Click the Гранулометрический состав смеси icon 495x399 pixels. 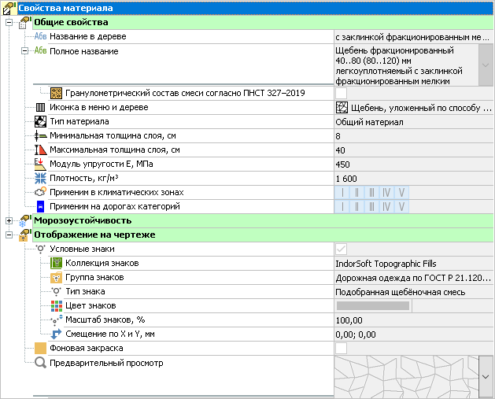(x=56, y=93)
